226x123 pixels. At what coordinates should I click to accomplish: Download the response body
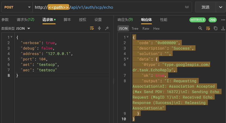(223, 28)
